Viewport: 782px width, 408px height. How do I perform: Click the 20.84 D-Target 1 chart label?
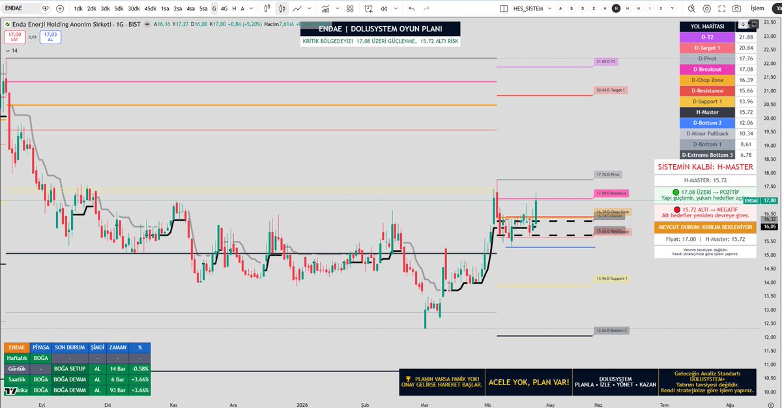tap(611, 90)
